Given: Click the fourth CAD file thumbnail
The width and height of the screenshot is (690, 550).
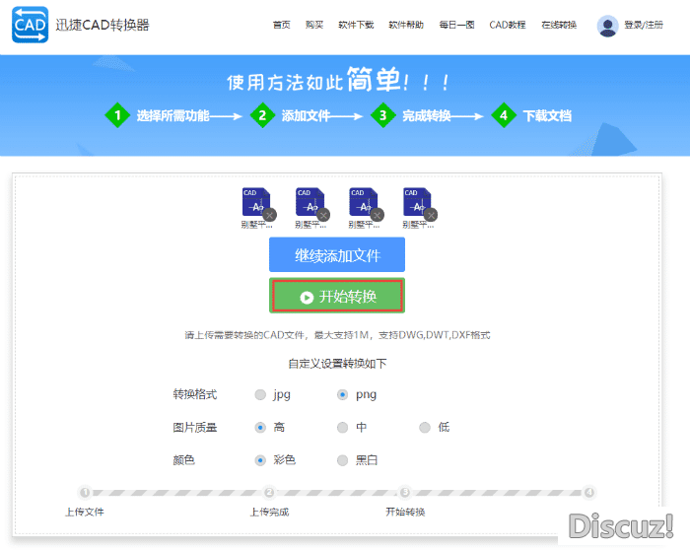Looking at the screenshot, I should pyautogui.click(x=416, y=202).
